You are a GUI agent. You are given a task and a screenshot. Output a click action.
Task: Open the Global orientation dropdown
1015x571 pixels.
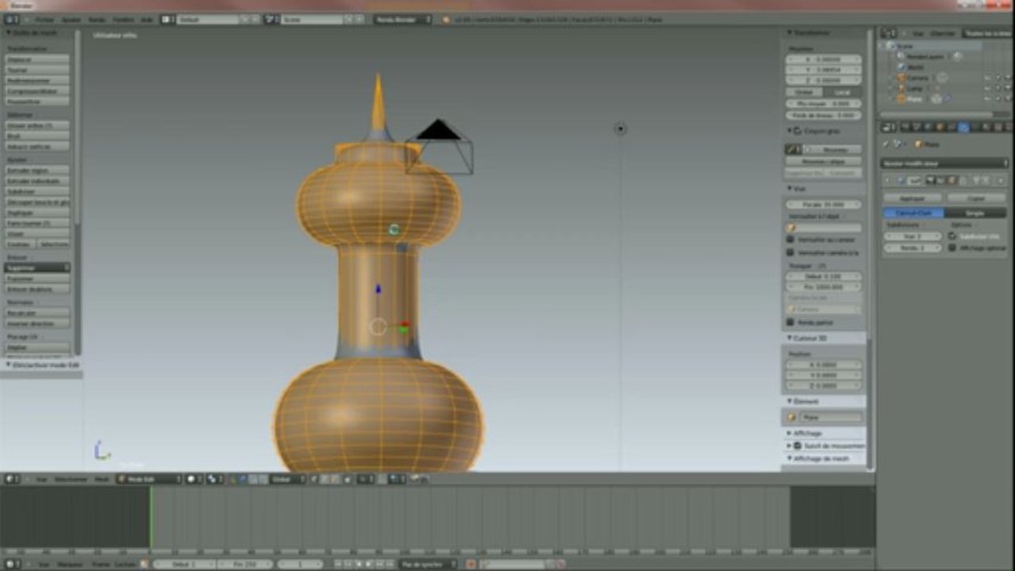click(x=288, y=479)
